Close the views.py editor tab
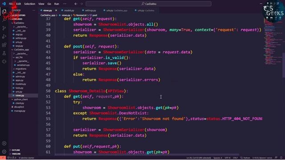Image resolution: width=285 pixels, height=160 pixels. tap(56, 11)
